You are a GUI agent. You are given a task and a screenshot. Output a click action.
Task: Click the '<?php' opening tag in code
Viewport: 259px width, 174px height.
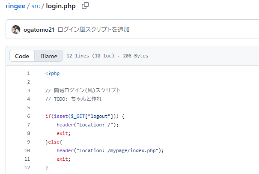pyautogui.click(x=52, y=73)
